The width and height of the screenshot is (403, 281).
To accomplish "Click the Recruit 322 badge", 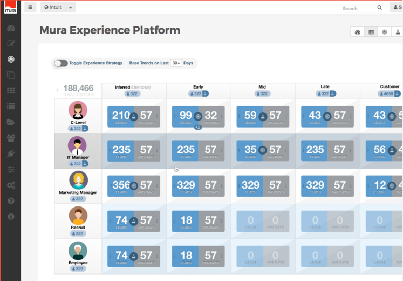I will 78,233.
